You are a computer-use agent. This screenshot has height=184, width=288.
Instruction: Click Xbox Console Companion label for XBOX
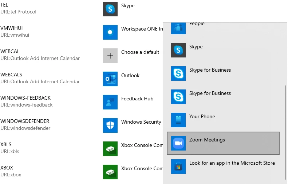(x=142, y=169)
